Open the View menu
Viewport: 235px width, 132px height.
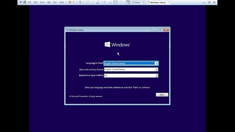(42, 2)
